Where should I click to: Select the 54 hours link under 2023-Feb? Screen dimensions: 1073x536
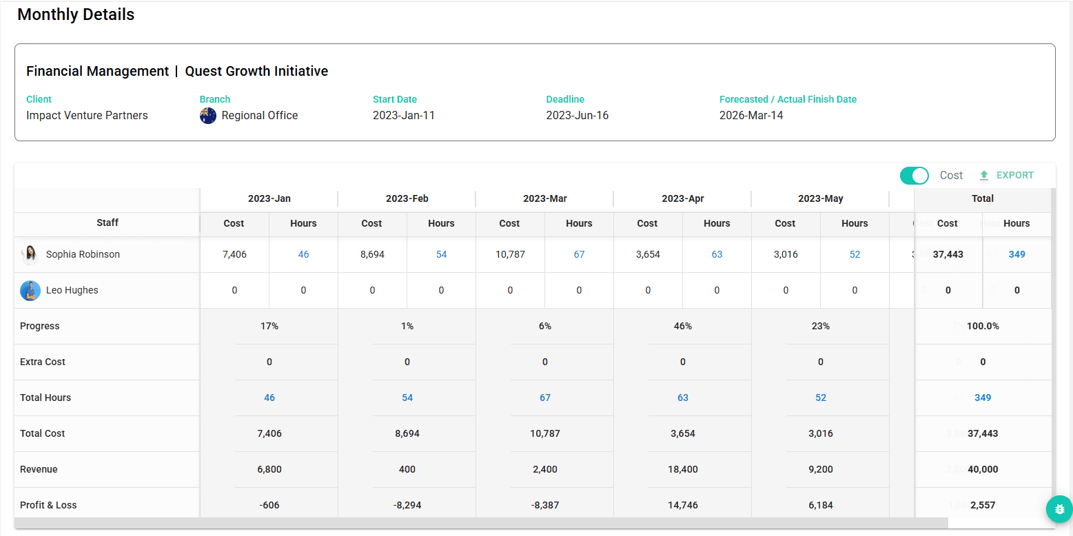pos(441,254)
